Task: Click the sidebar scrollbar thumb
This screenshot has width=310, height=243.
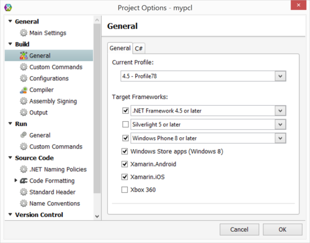Action: [97, 108]
